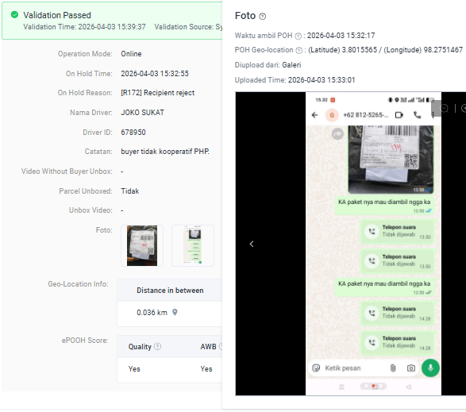Go to the previous photo with left arrow
This screenshot has width=466, height=412.
pyautogui.click(x=252, y=244)
